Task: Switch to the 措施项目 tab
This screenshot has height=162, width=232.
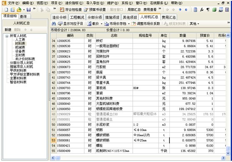Action: tap(112, 17)
